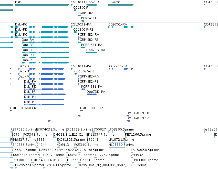Open the RE71266.5prime EST label
The height and width of the screenshot is (169, 218).
[x=138, y=135]
